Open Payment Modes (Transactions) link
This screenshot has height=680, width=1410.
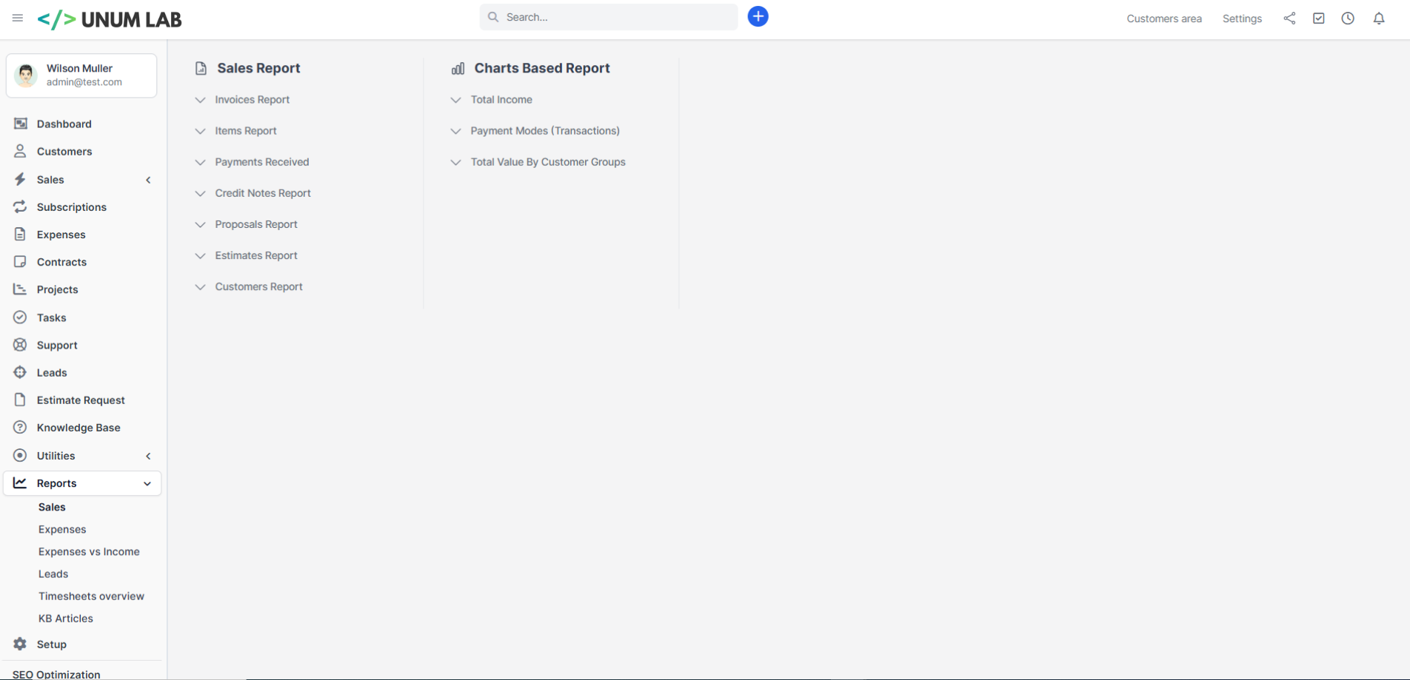point(545,130)
